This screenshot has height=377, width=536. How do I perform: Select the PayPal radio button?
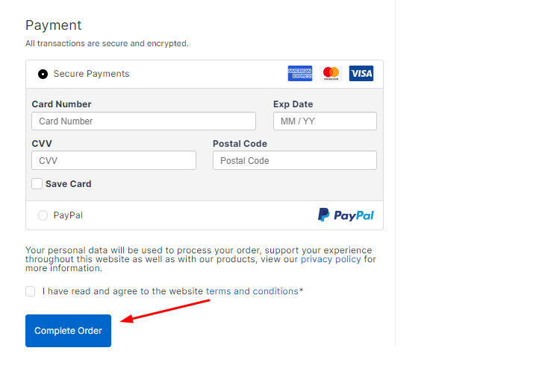[43, 215]
